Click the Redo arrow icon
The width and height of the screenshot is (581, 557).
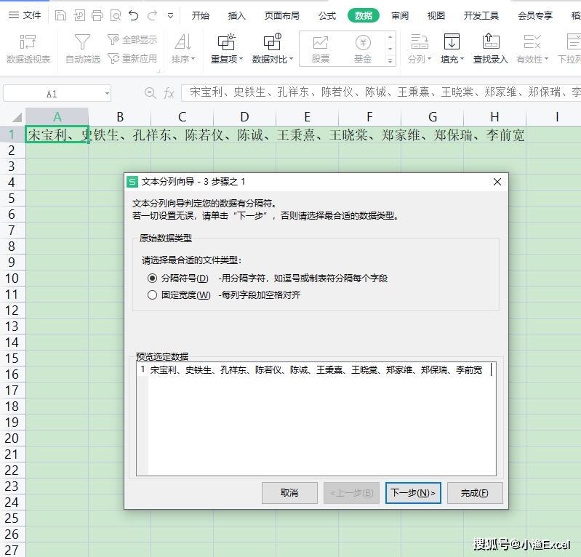(152, 15)
